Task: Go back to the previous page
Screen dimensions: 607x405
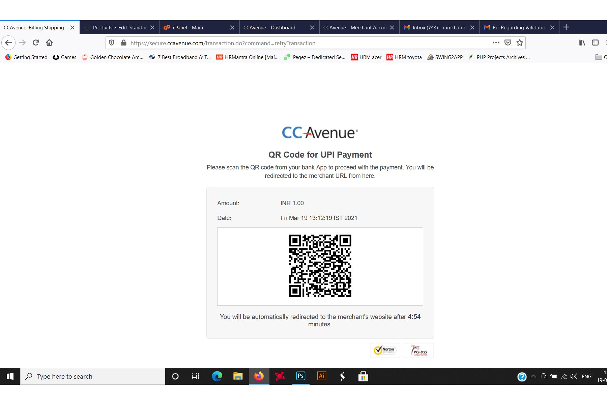Action: 8,43
